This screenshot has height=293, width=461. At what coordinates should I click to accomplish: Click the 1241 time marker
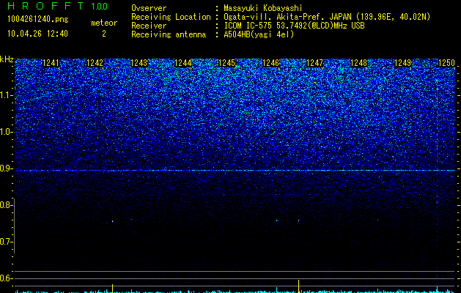pos(51,63)
